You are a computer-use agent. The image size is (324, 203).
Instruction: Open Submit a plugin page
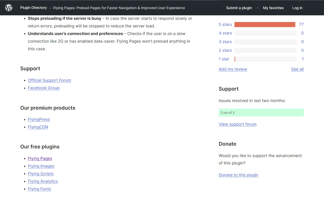239,8
